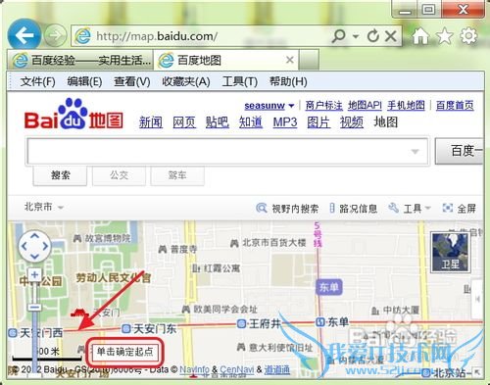Select the 公交 tab
The height and width of the screenshot is (385, 490).
click(x=119, y=175)
